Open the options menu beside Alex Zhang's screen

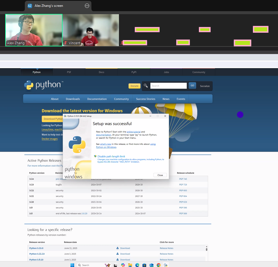click(x=87, y=6)
